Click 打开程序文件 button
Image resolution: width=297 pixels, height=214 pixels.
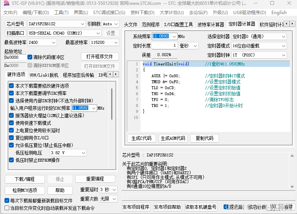tap(100, 56)
